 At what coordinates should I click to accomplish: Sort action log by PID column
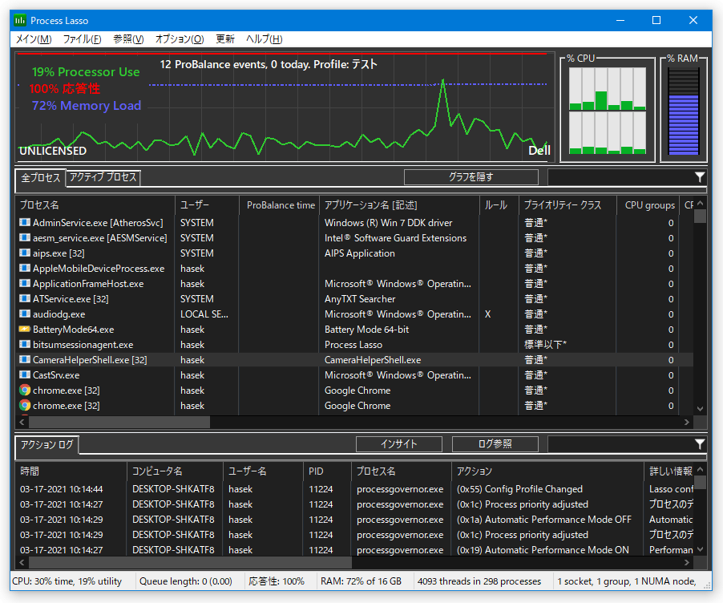click(327, 471)
